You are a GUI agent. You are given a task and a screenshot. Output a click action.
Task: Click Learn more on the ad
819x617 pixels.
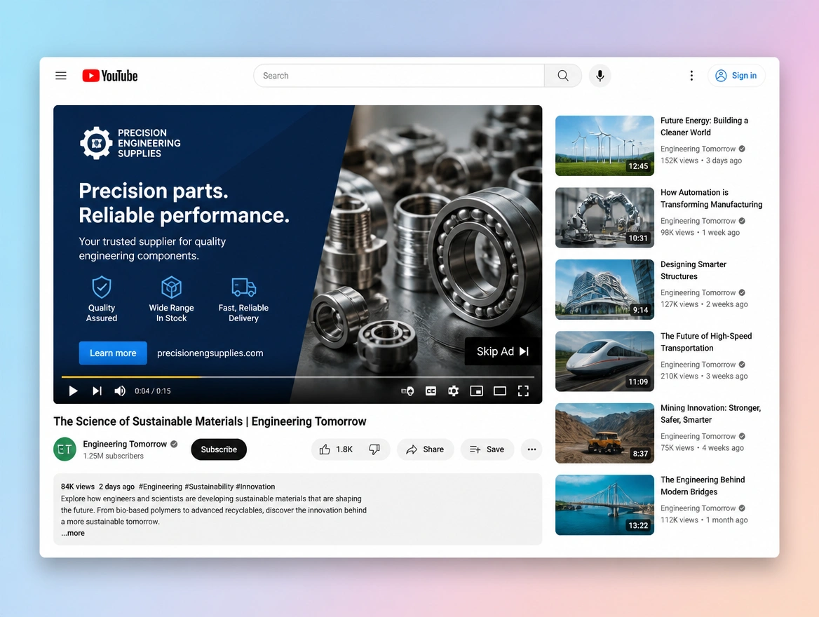[x=113, y=353]
